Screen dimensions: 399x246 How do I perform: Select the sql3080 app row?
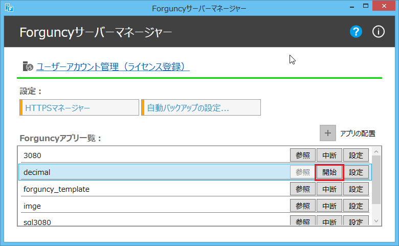pyautogui.click(x=195, y=220)
